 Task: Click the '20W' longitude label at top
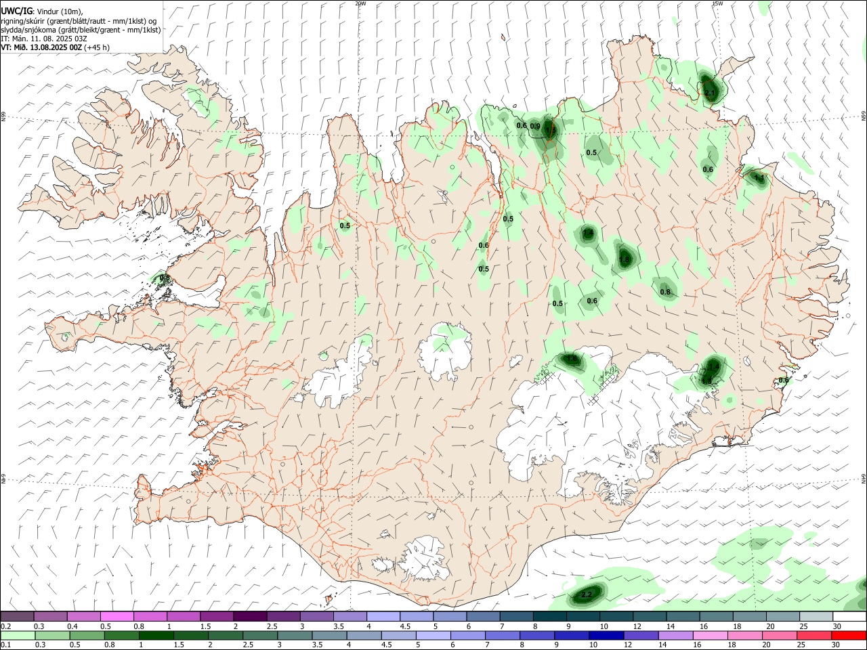point(360,3)
